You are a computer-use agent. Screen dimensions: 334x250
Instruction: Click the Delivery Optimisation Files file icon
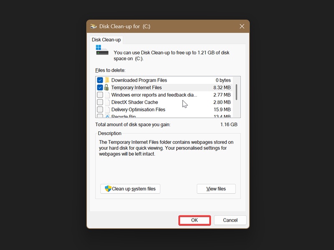coord(107,110)
